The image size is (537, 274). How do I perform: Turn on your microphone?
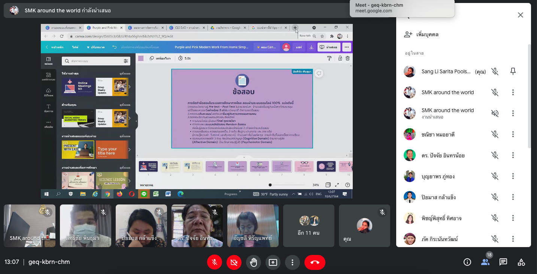click(215, 262)
